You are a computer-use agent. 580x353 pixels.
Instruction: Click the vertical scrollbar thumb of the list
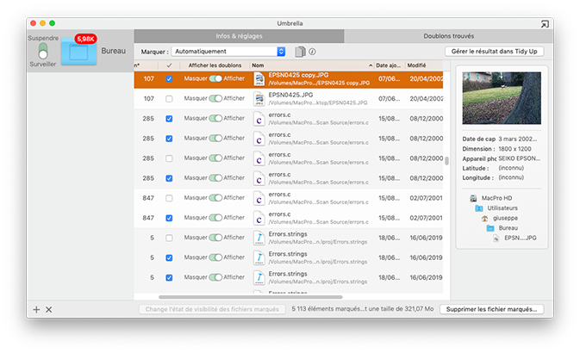(446, 161)
